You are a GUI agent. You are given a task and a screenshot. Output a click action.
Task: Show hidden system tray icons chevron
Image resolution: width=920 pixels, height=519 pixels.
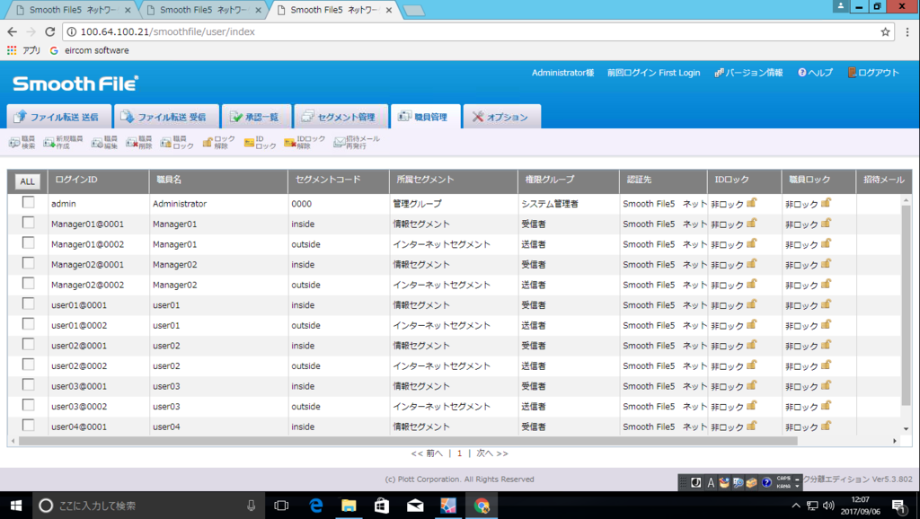(x=796, y=506)
